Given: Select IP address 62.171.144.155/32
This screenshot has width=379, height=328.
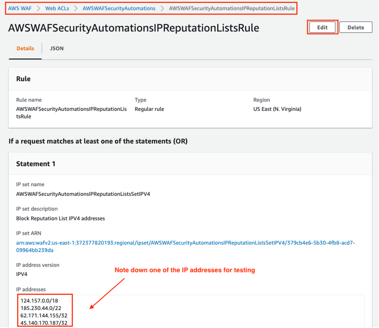Looking at the screenshot, I should (44, 316).
